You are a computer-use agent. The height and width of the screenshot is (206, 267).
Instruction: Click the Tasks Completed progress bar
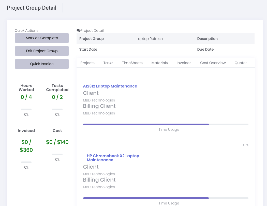[57, 109]
